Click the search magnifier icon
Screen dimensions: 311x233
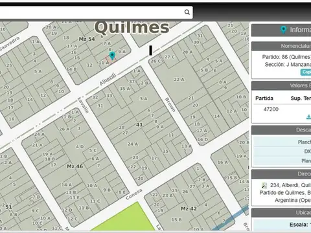187,12
